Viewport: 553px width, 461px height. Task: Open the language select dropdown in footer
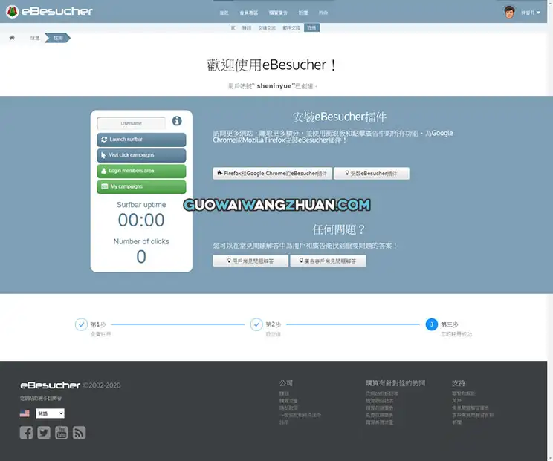point(50,413)
